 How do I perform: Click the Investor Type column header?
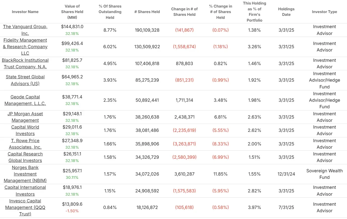324,12
